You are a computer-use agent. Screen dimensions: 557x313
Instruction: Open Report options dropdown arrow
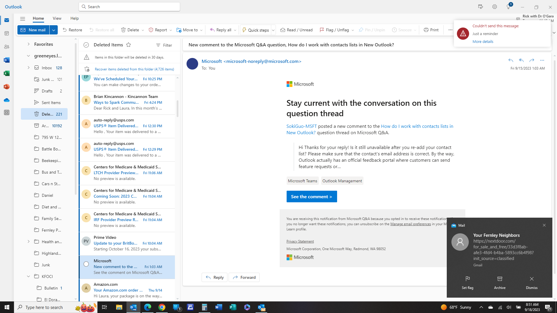click(171, 30)
